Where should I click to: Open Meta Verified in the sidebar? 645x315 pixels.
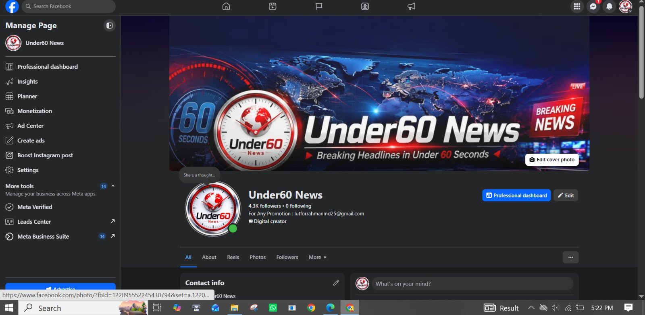pyautogui.click(x=60, y=207)
